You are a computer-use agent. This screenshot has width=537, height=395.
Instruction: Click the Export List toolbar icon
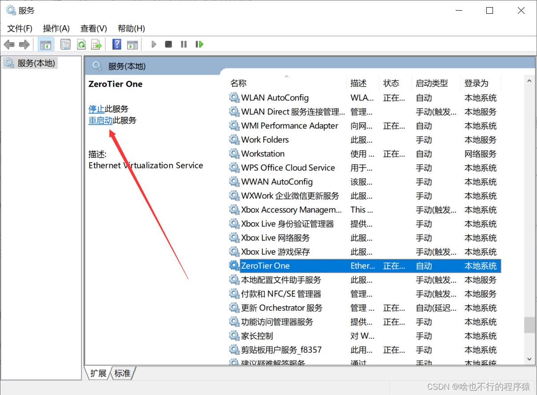coord(96,44)
